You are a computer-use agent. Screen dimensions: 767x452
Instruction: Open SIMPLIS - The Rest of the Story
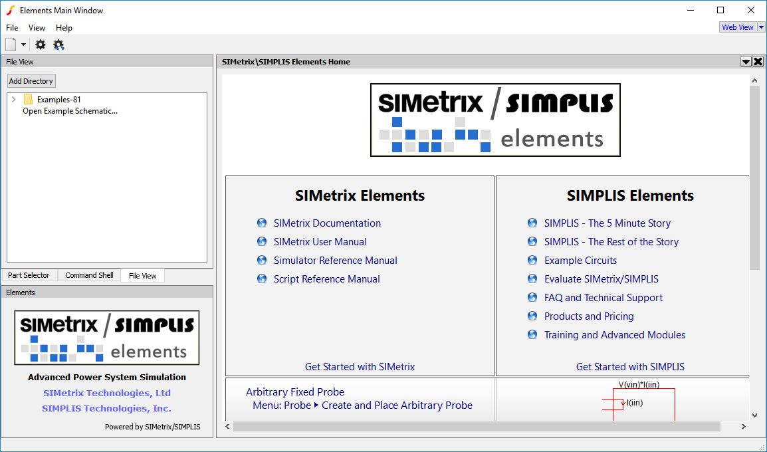pos(611,242)
